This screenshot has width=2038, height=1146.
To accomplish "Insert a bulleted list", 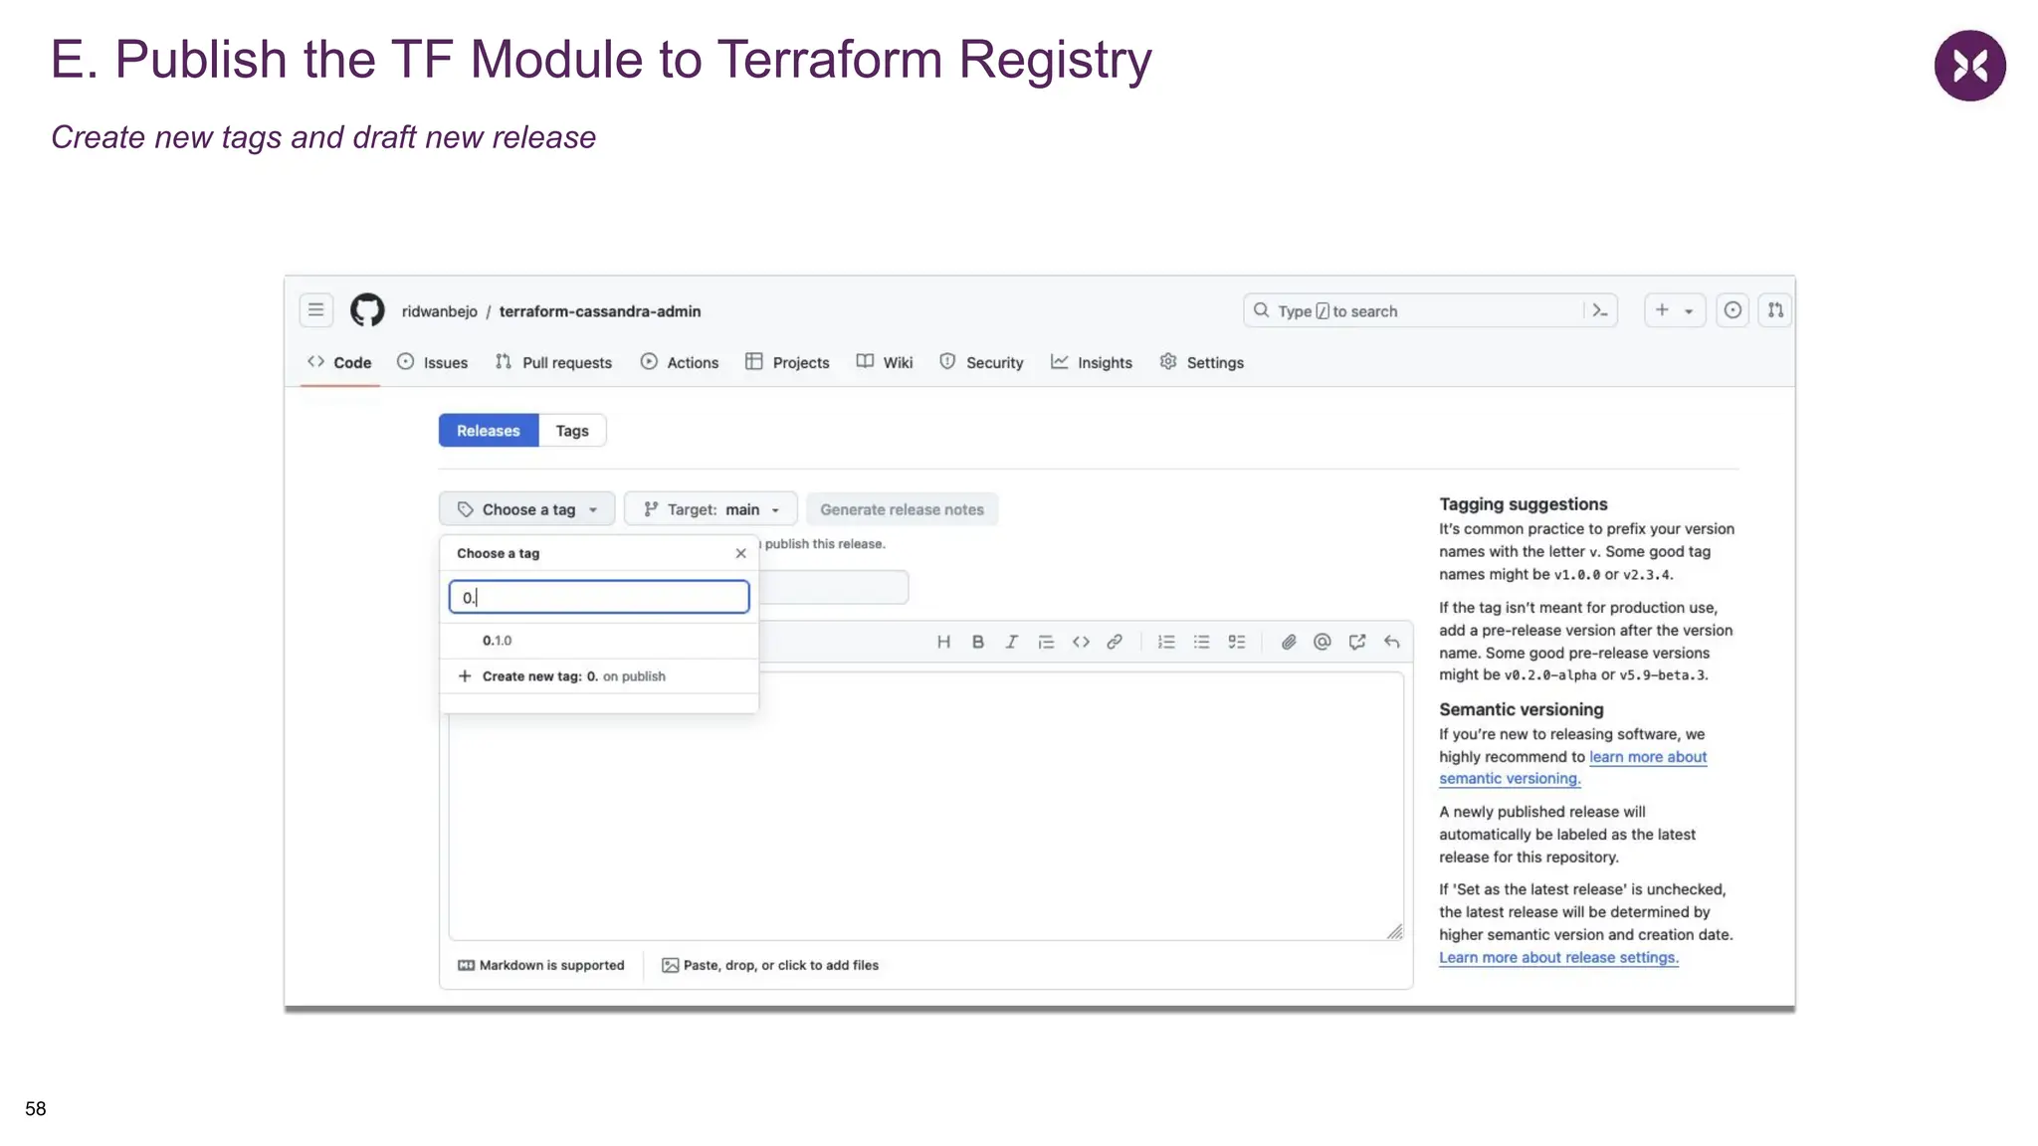I will pyautogui.click(x=1201, y=642).
